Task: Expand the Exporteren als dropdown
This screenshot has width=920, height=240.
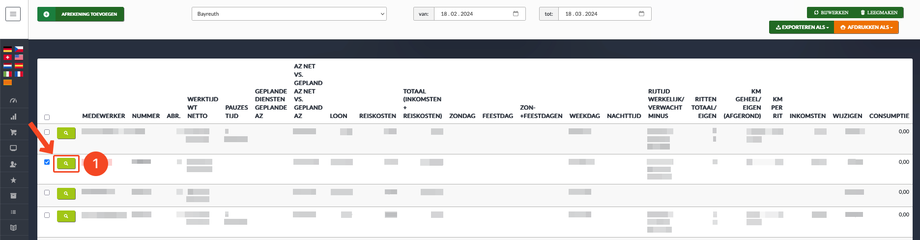Action: (x=802, y=28)
